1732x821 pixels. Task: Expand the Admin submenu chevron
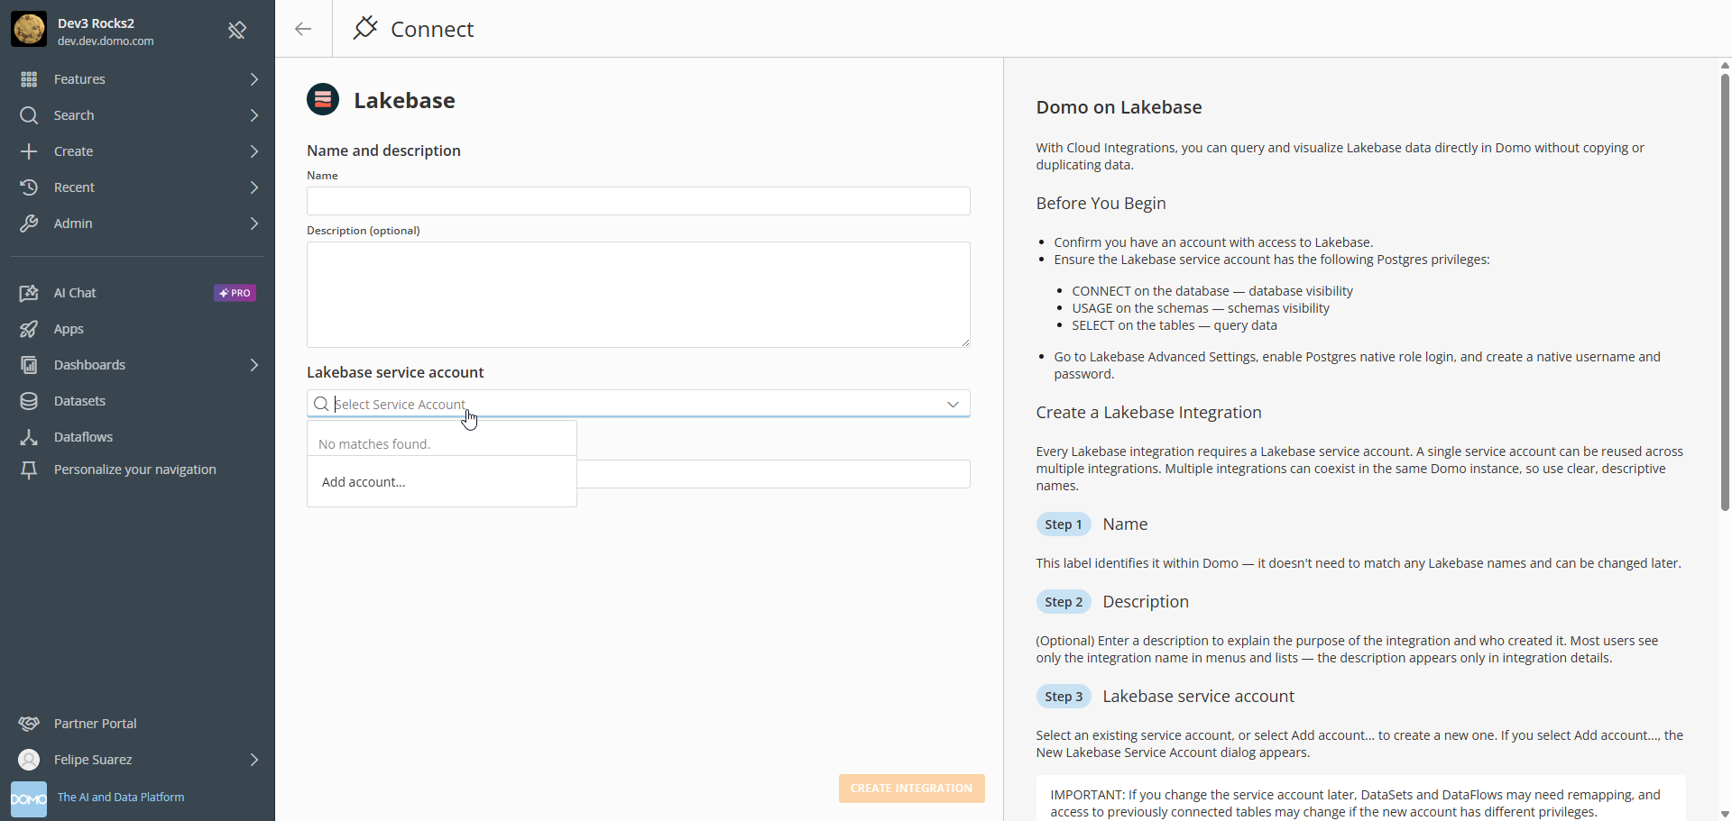[254, 223]
